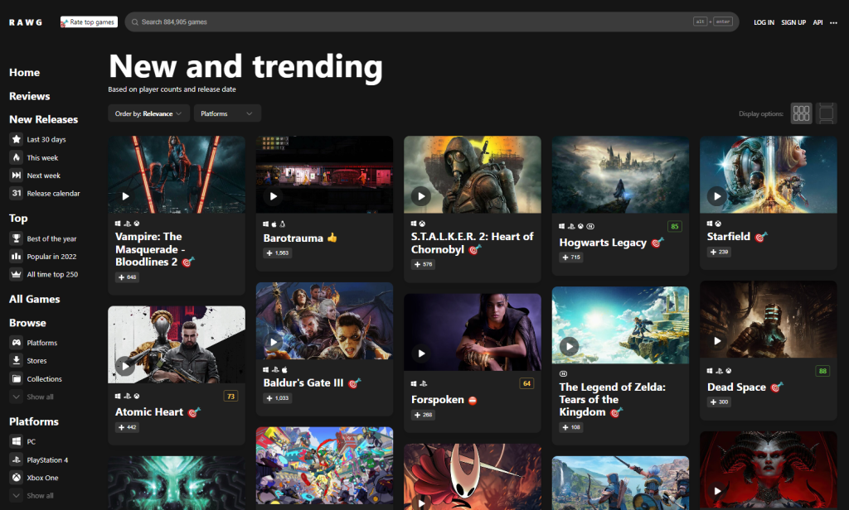Screen dimensions: 849x510
Task: Open the API link
Action: pos(817,22)
